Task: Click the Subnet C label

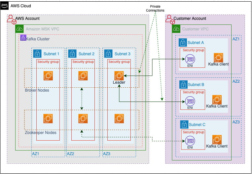Action: (x=197, y=125)
